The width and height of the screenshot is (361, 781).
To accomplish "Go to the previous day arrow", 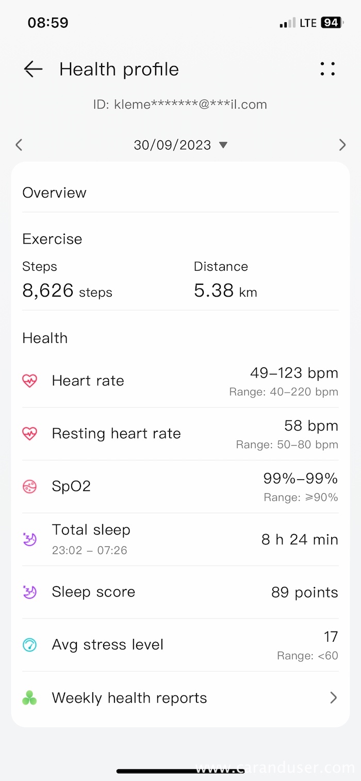I will [x=19, y=145].
